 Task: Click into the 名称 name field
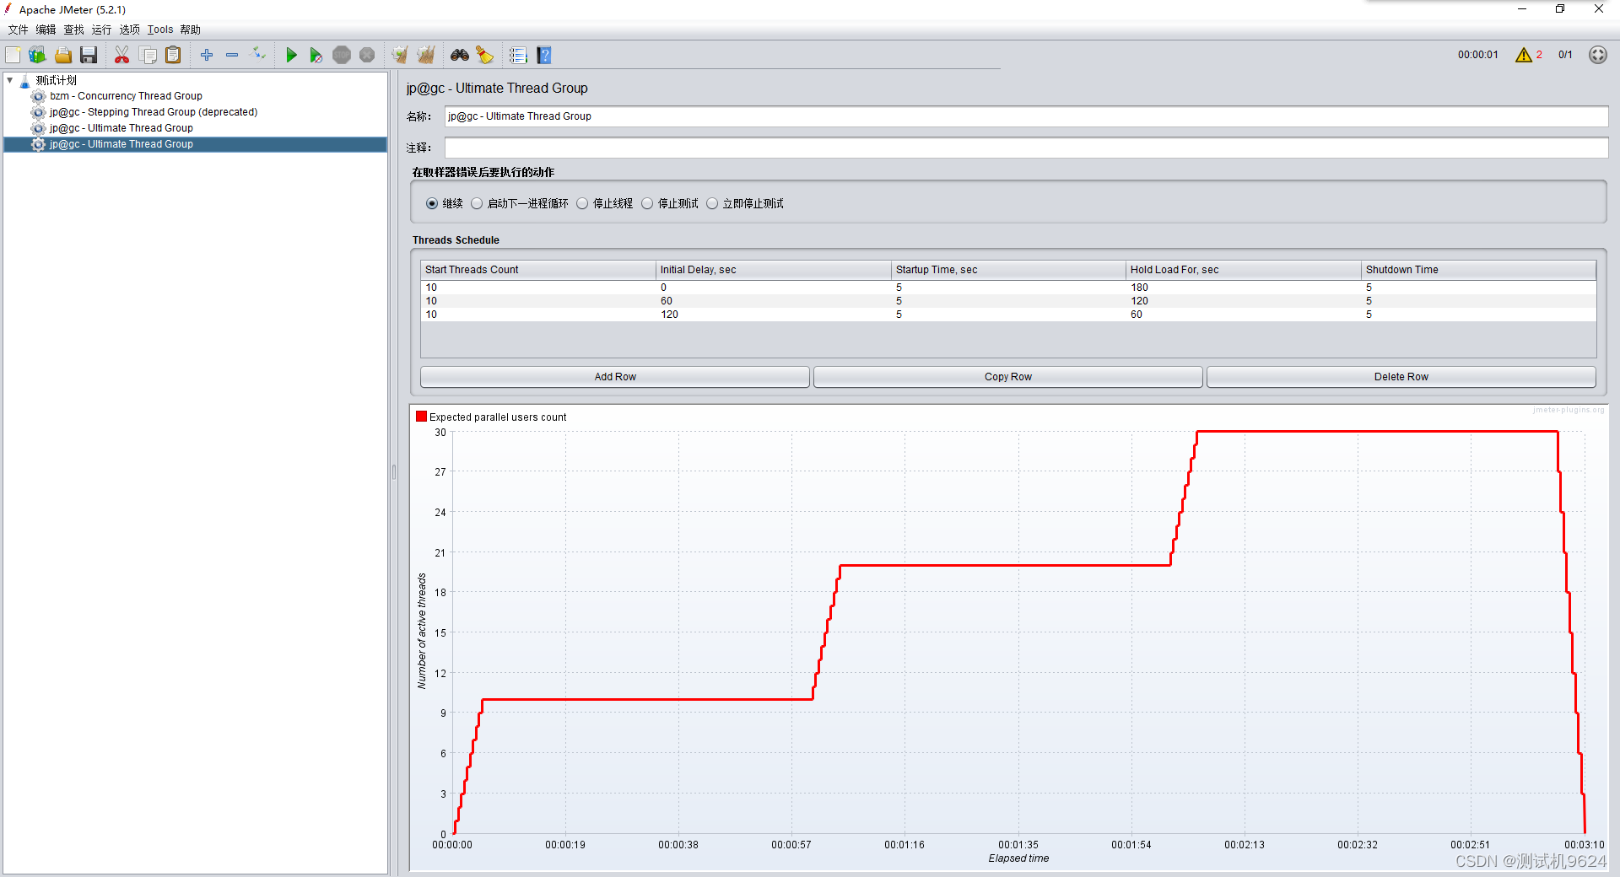click(x=1026, y=116)
